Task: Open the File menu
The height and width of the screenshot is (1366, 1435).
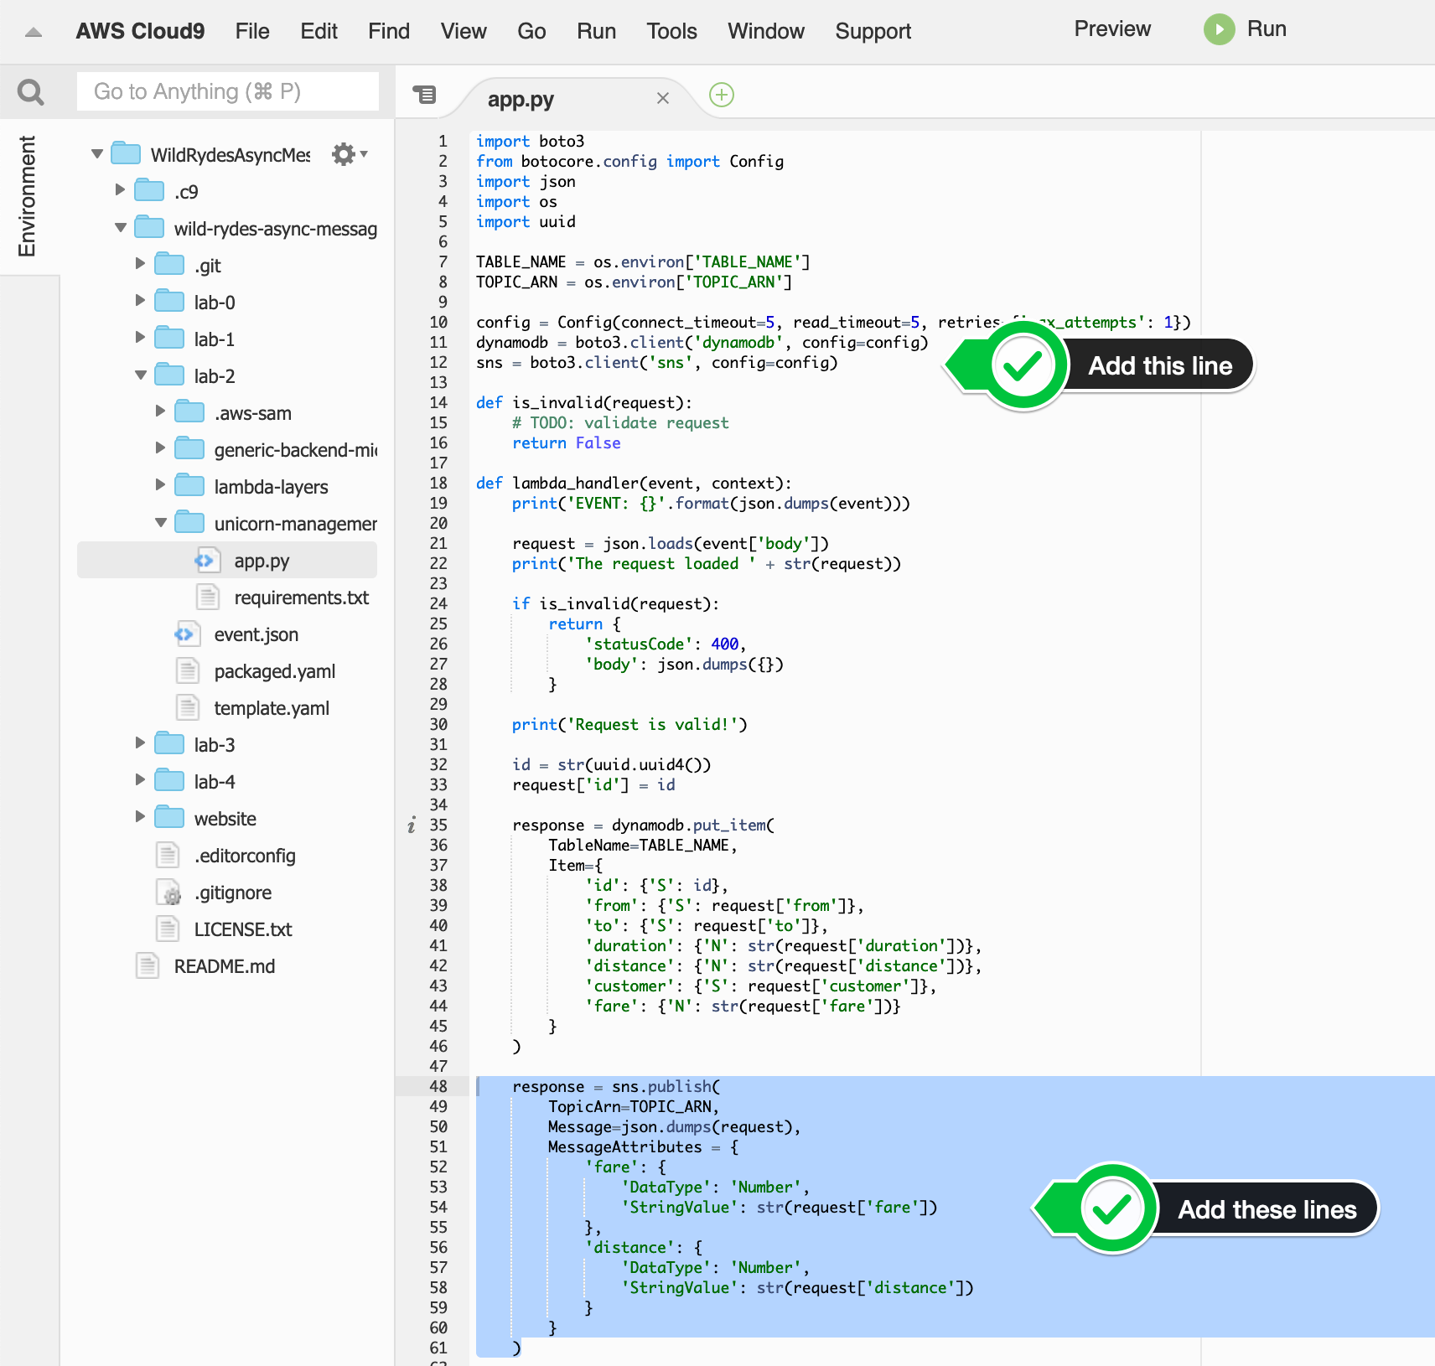Action: click(252, 31)
